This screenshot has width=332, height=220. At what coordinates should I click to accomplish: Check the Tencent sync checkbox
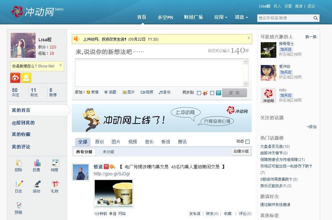click(212, 93)
